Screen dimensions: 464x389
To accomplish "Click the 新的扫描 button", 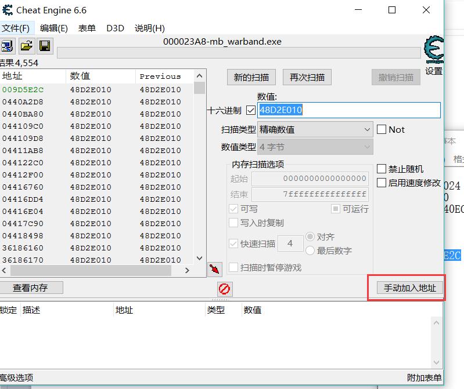I will (x=251, y=77).
